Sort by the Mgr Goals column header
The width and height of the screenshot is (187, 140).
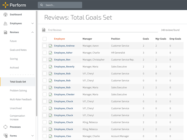tap(161, 39)
